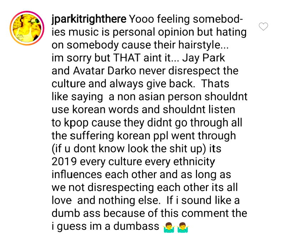Click the word 'hairstyle...' in the comment
This screenshot has height=249, width=285.
coord(203,45)
